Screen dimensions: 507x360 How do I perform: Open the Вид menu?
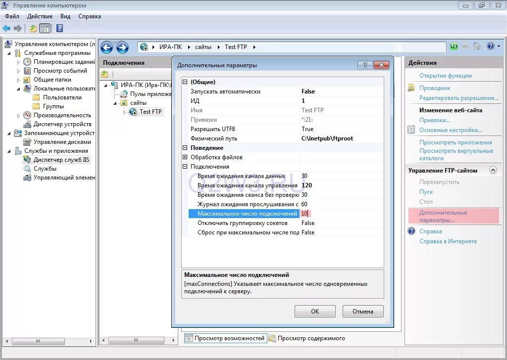point(65,16)
